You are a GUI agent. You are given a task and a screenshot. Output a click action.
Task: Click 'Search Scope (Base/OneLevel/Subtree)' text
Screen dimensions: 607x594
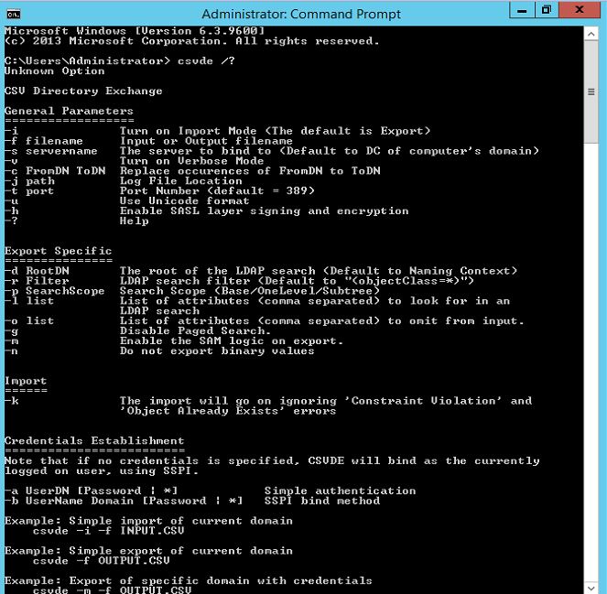tap(250, 291)
